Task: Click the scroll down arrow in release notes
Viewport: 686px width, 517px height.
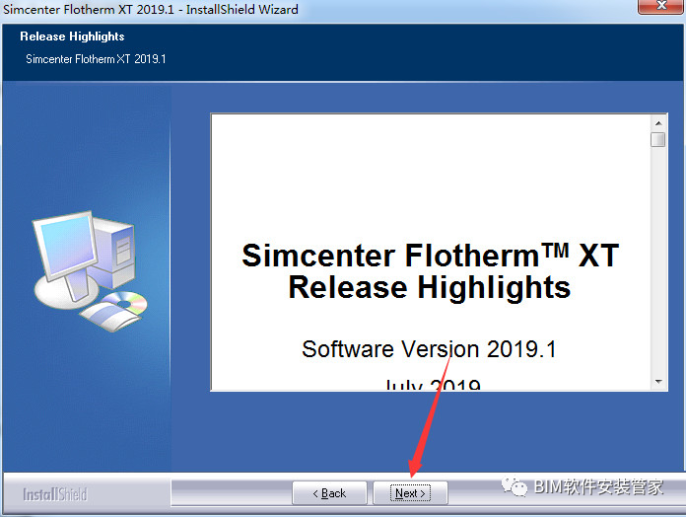Action: click(658, 382)
